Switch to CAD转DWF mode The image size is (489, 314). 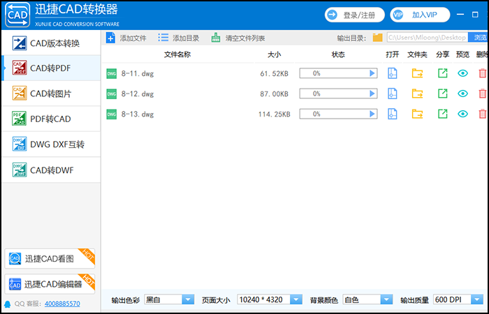(51, 170)
